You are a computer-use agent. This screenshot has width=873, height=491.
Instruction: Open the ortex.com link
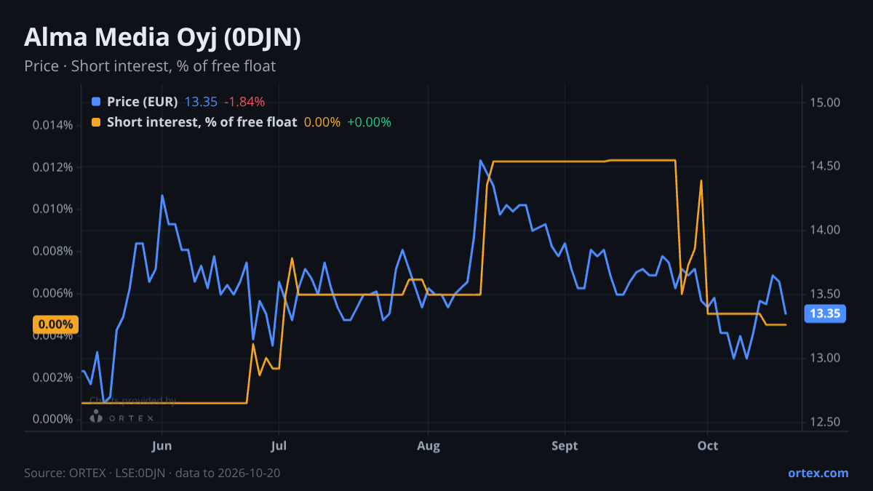pyautogui.click(x=818, y=473)
